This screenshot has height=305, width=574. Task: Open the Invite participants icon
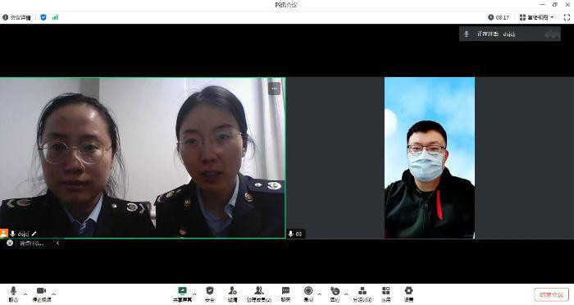pos(232,294)
